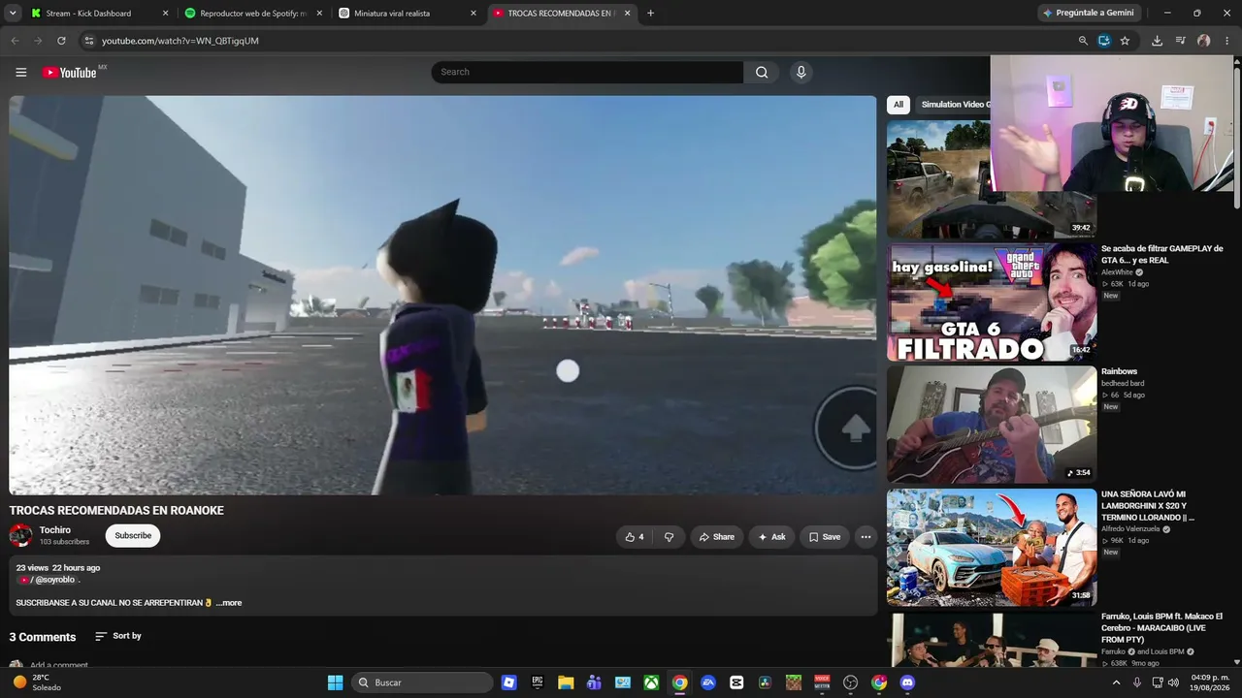This screenshot has height=698, width=1242.
Task: Close the Spotify web player tab
Action: point(319,14)
